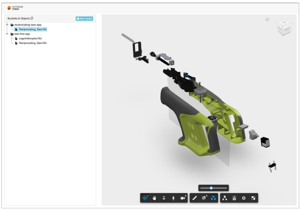The image size is (302, 210).
Task: Select the Orbit tool in viewer toolbar
Action: (x=145, y=198)
